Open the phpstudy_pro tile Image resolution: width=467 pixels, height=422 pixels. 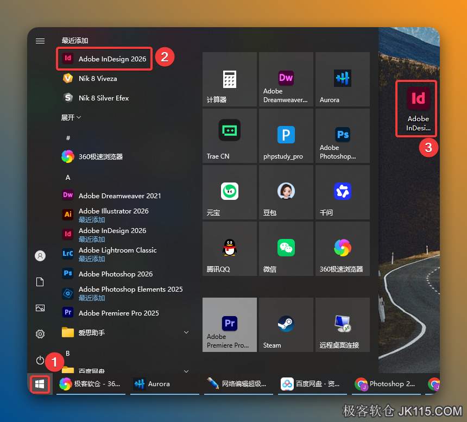point(286,135)
